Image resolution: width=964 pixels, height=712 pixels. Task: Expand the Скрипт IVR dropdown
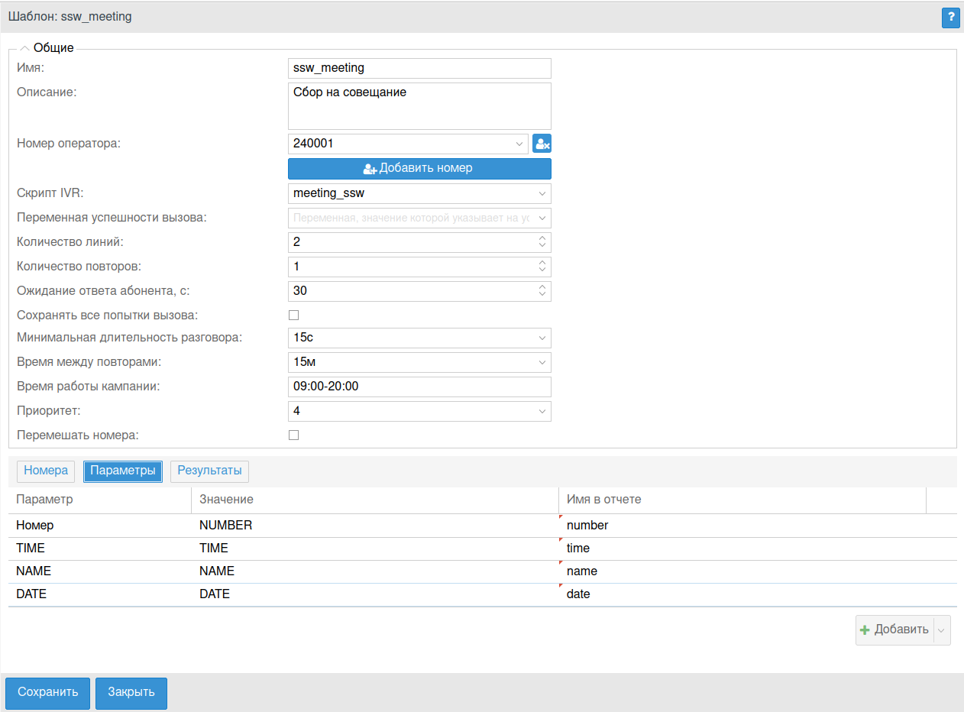click(x=542, y=193)
